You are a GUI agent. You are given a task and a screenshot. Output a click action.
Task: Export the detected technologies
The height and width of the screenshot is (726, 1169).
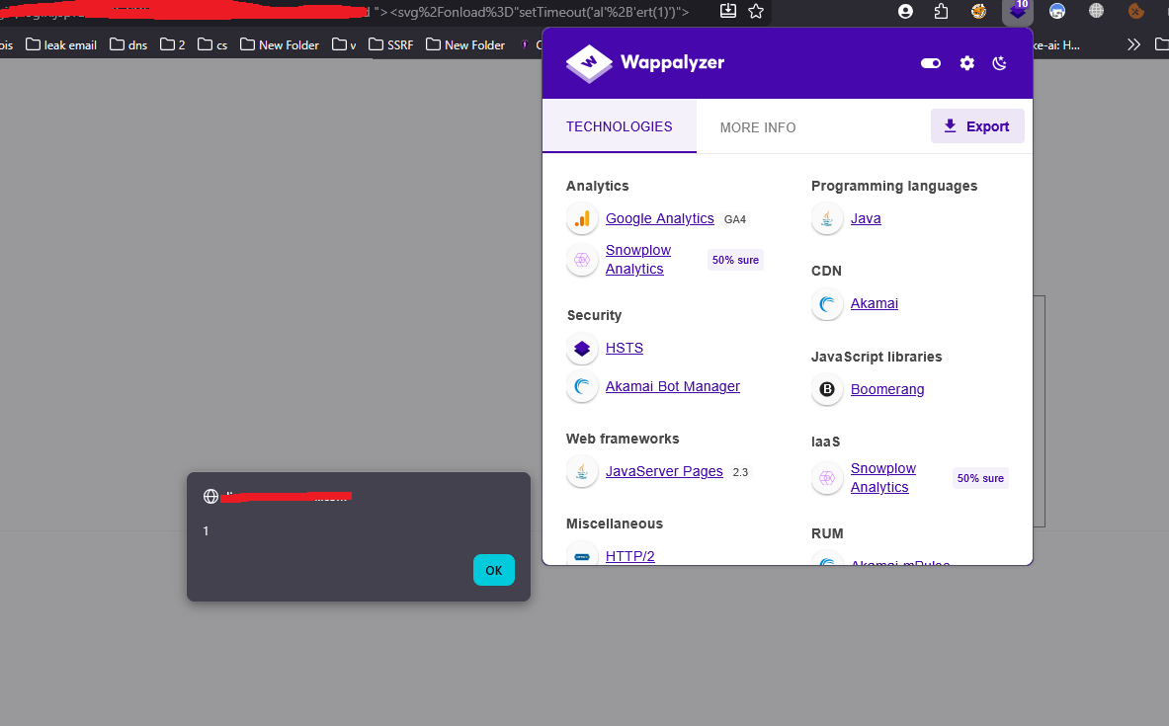coord(977,126)
